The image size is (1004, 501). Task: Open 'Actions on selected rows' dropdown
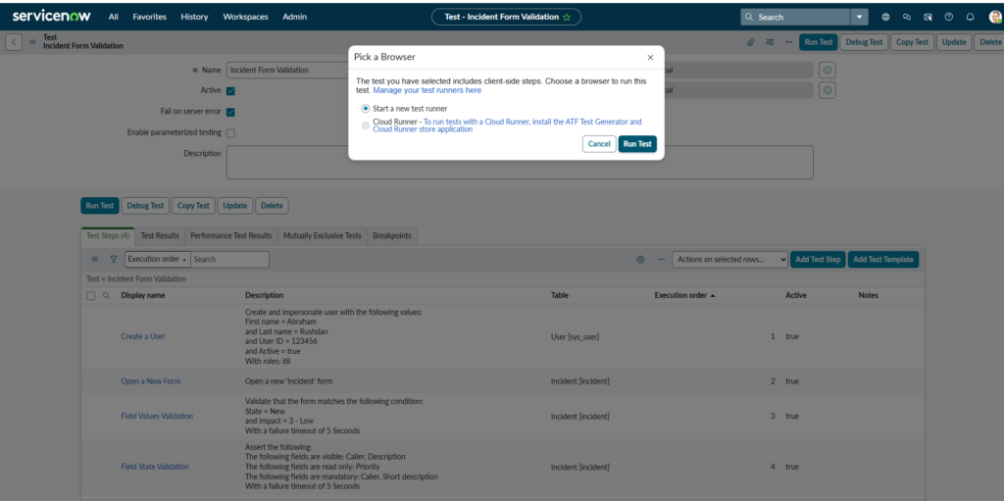coord(731,260)
